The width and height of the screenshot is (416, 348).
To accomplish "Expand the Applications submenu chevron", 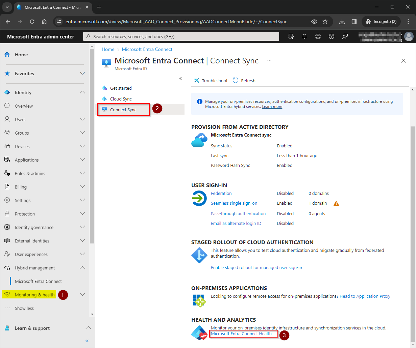I will (x=82, y=159).
